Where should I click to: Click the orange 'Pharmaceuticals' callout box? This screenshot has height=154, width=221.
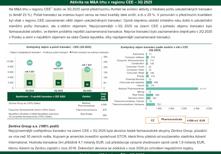[171, 119]
